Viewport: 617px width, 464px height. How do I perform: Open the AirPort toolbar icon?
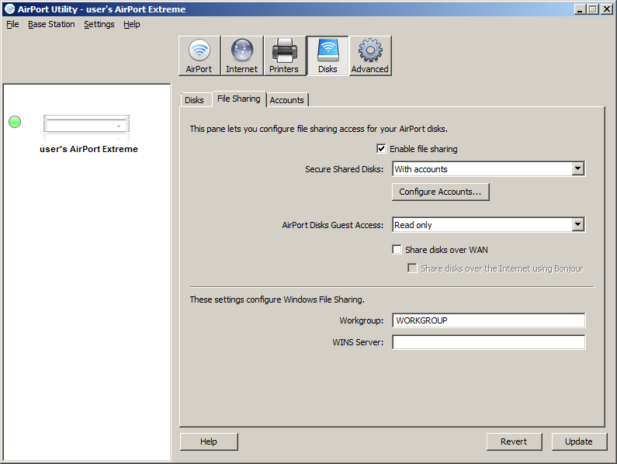(x=199, y=56)
